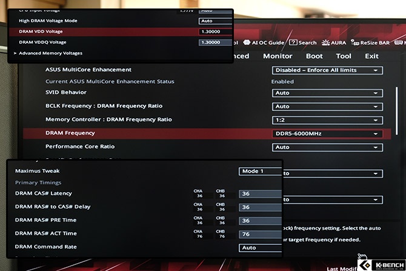Open the Monitor tab
The height and width of the screenshot is (271, 406).
pyautogui.click(x=278, y=56)
